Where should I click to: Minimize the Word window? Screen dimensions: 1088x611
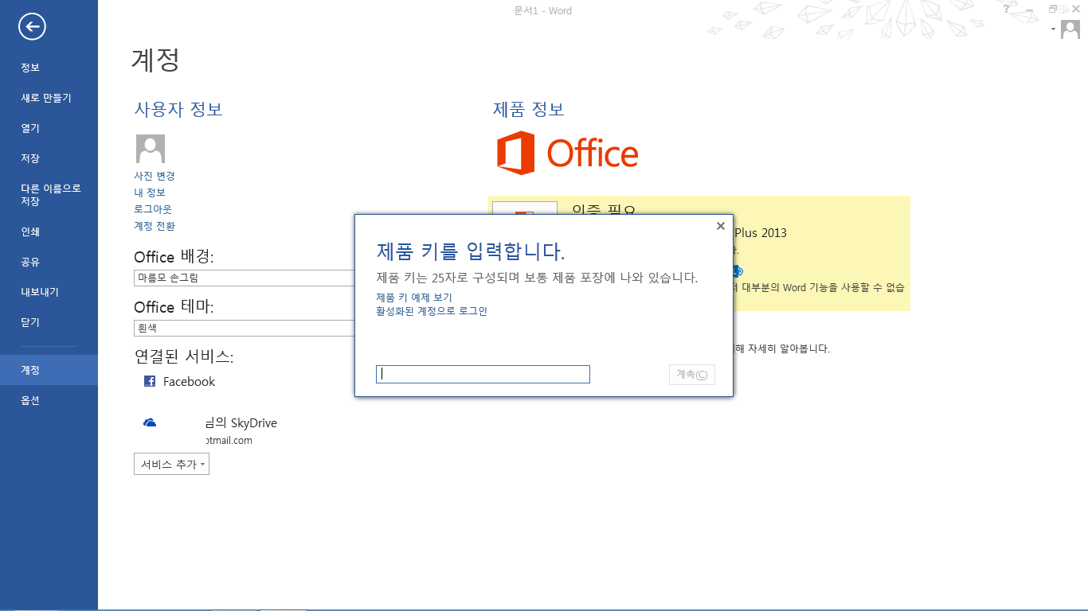(x=1030, y=9)
